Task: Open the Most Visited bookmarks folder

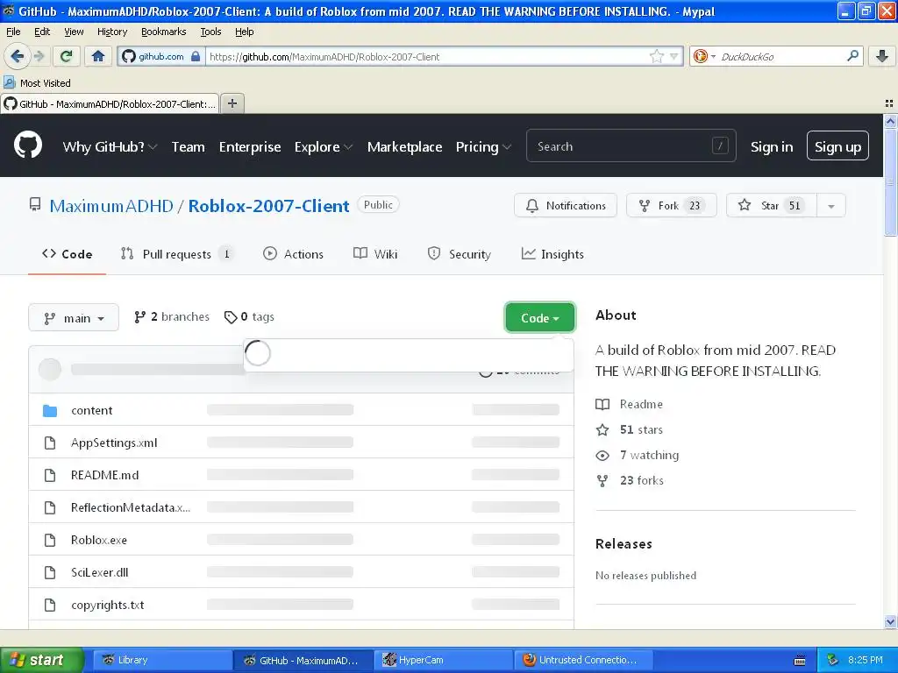Action: tap(37, 83)
